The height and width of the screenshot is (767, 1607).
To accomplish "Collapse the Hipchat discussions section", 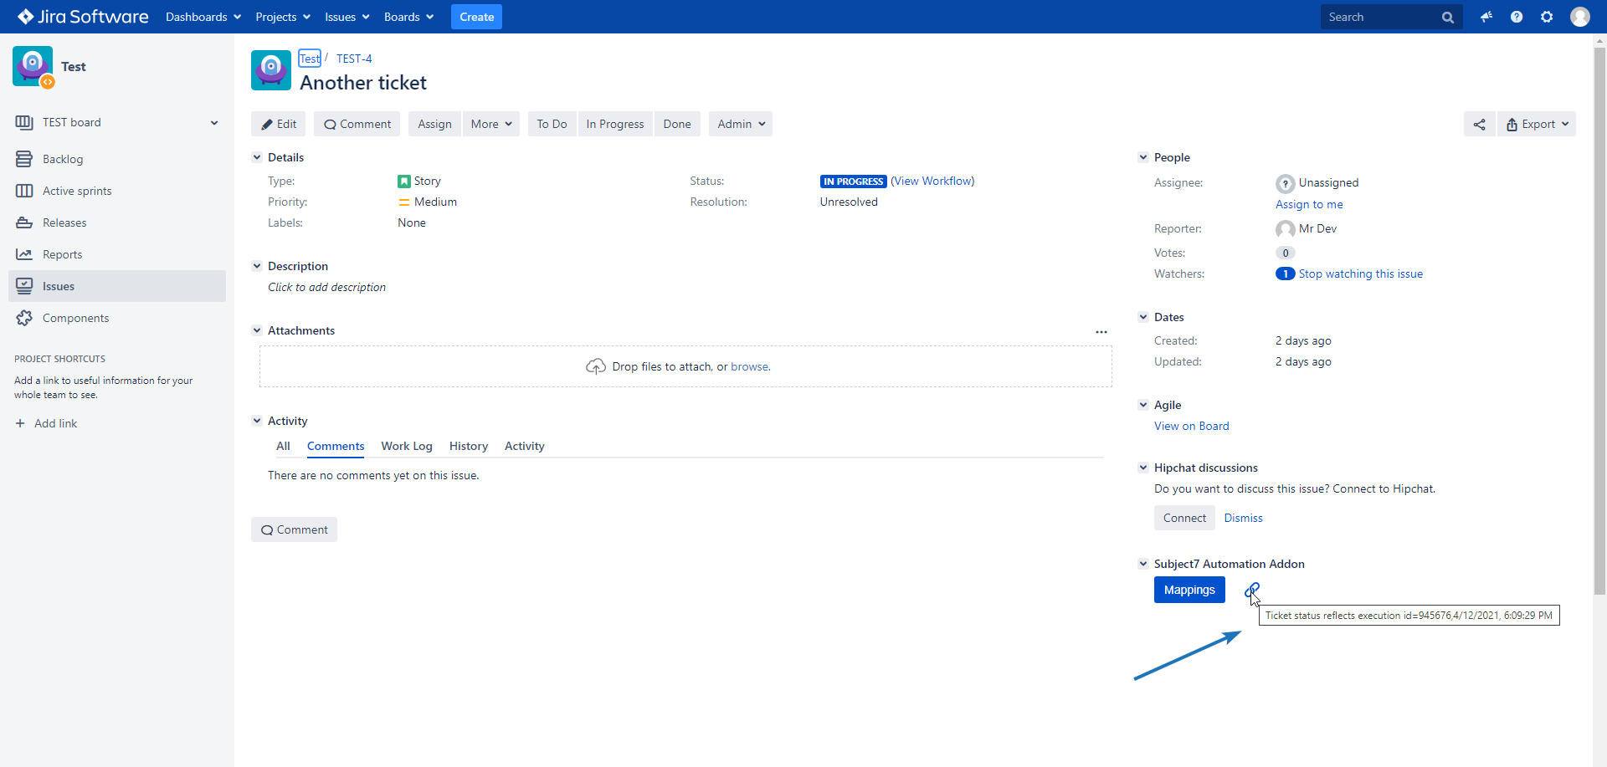I will [x=1143, y=468].
